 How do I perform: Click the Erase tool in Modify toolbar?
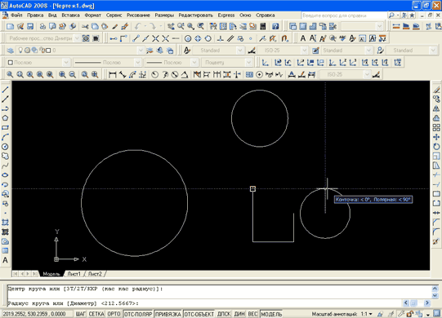pyautogui.click(x=436, y=90)
